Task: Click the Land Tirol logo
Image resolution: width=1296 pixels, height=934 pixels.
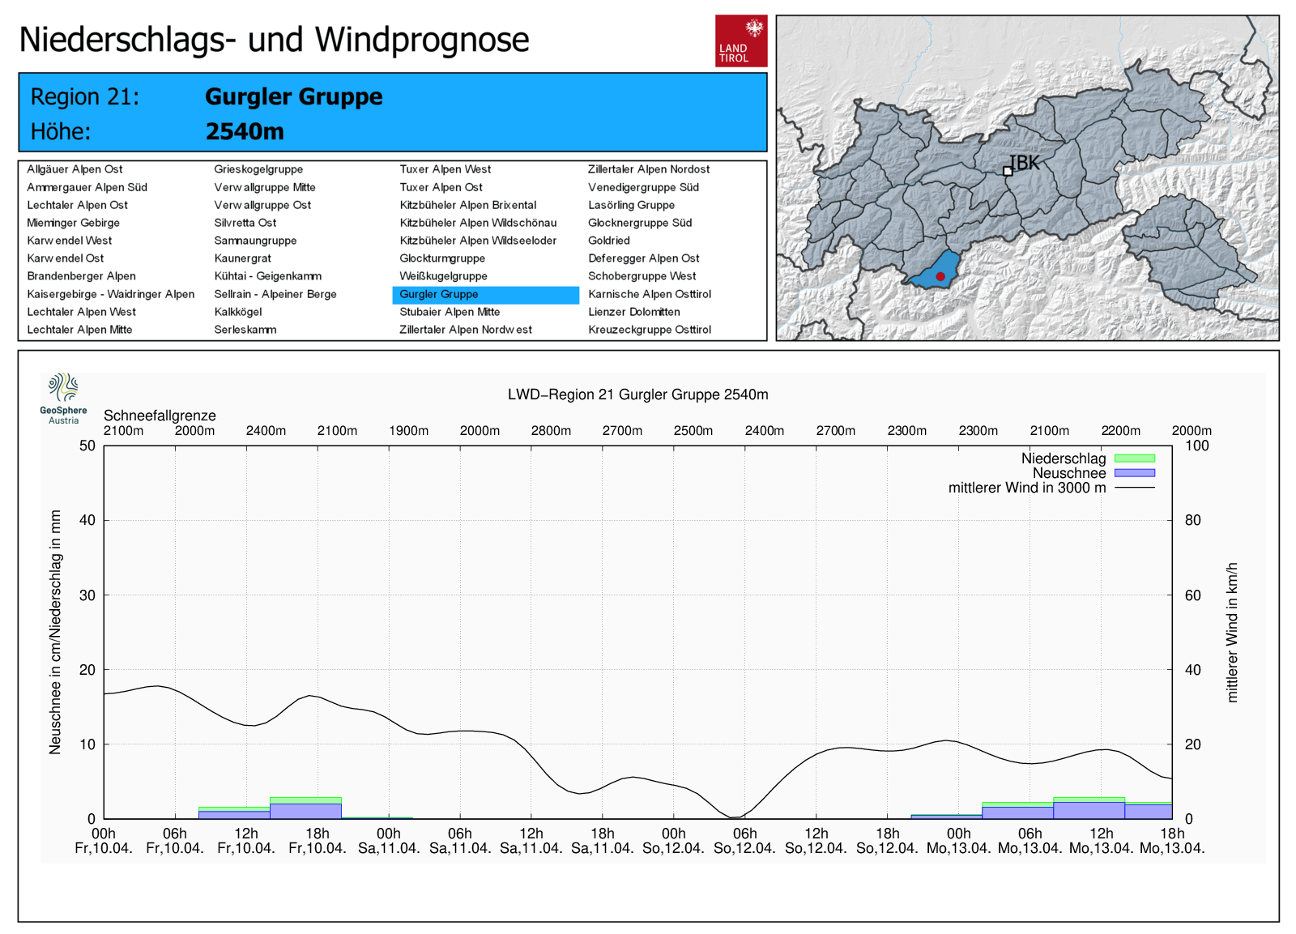Action: click(x=740, y=41)
